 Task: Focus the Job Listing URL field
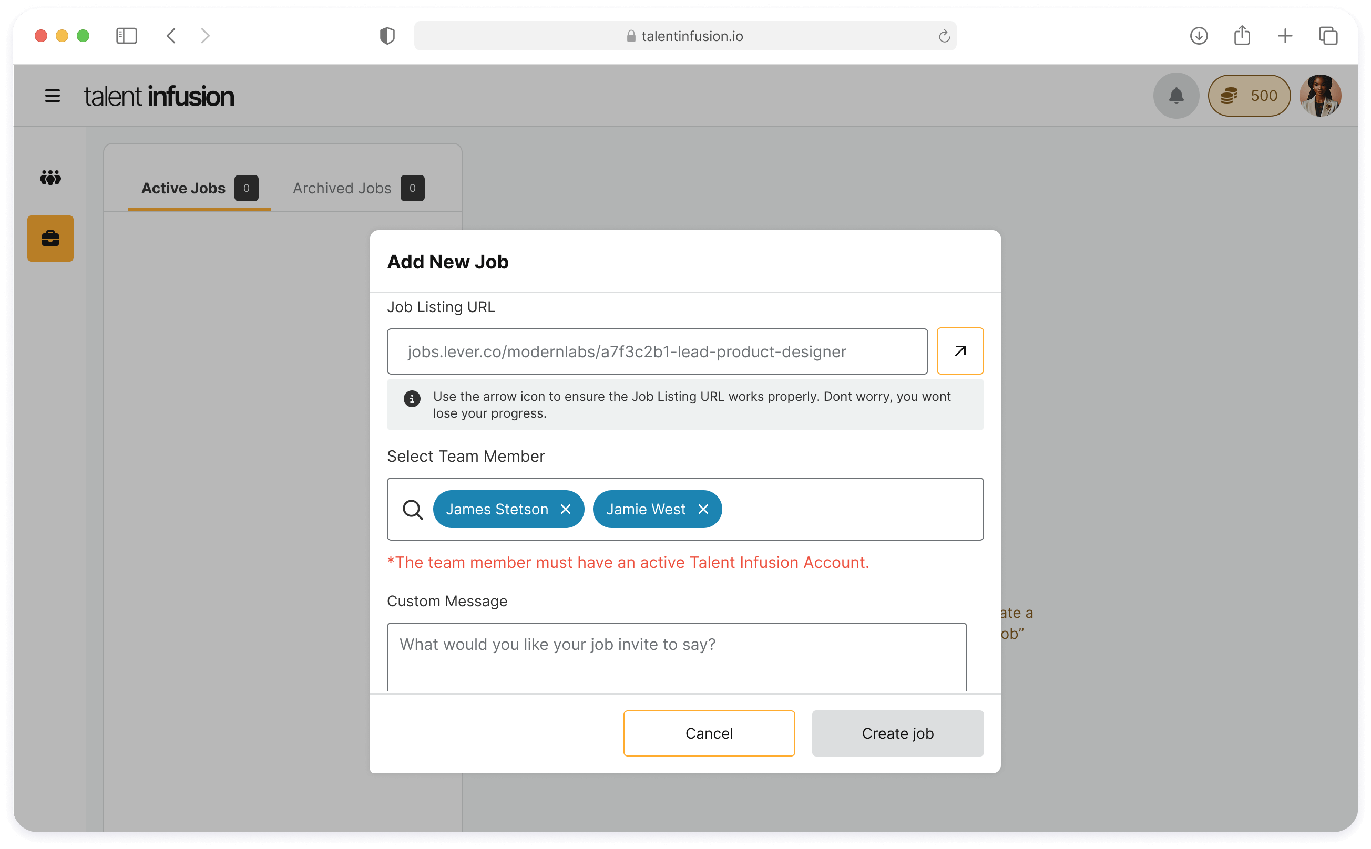tap(656, 351)
